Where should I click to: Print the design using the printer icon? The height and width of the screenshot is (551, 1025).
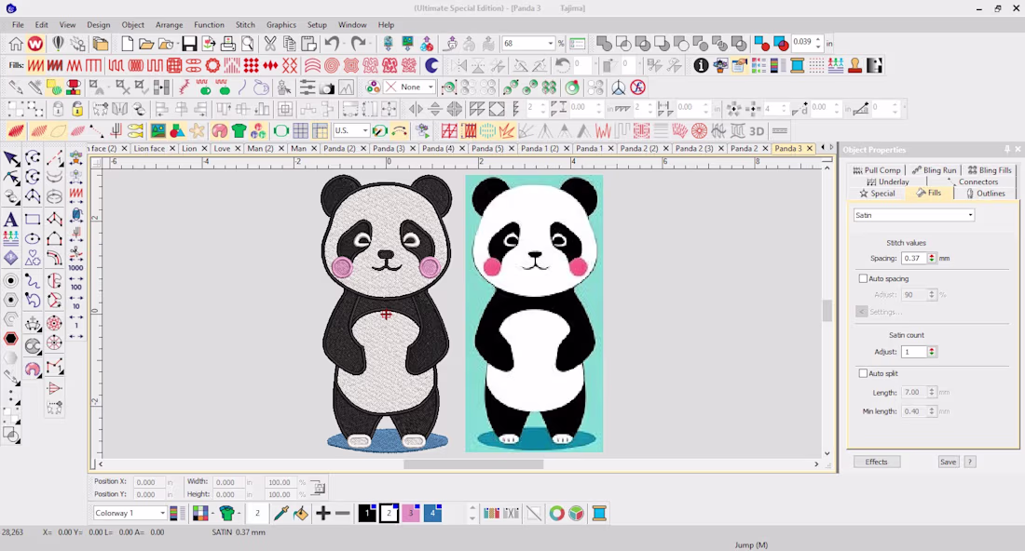click(227, 44)
